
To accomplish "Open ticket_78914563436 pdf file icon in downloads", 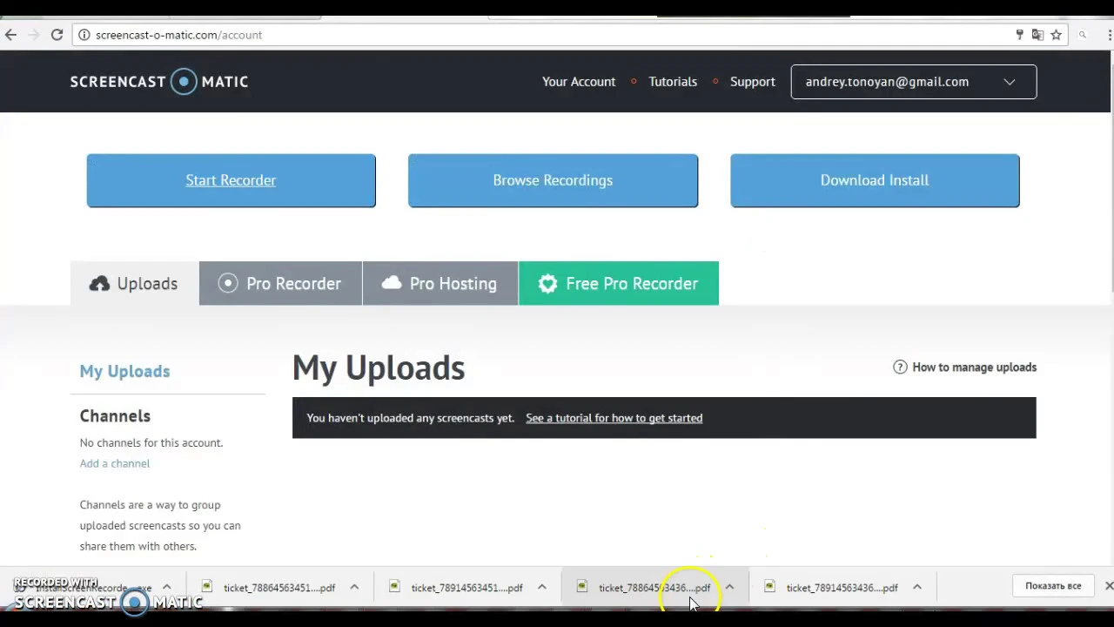I will pos(769,587).
